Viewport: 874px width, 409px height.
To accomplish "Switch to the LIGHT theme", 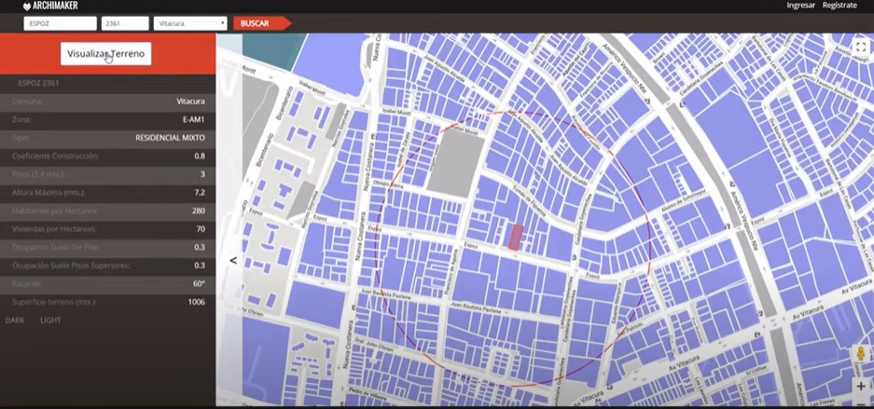I will (x=49, y=320).
